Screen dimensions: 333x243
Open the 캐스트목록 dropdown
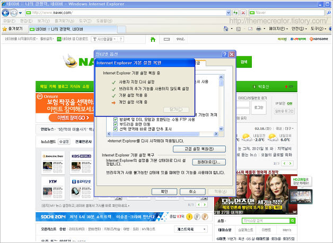tap(191, 229)
